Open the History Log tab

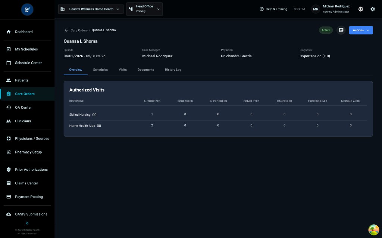(x=173, y=70)
